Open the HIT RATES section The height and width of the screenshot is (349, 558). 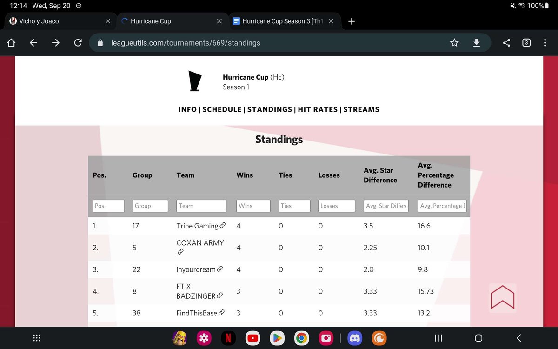pos(318,109)
